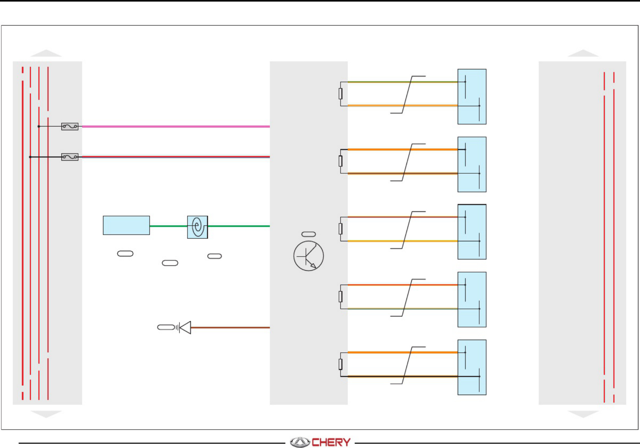Click the twisted-pair marker on the brown-yellow wires
The image size is (640, 448).
point(408,230)
